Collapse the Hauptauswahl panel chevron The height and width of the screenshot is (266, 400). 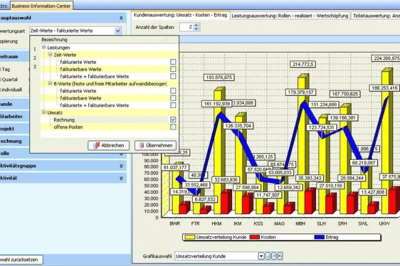coord(121,18)
